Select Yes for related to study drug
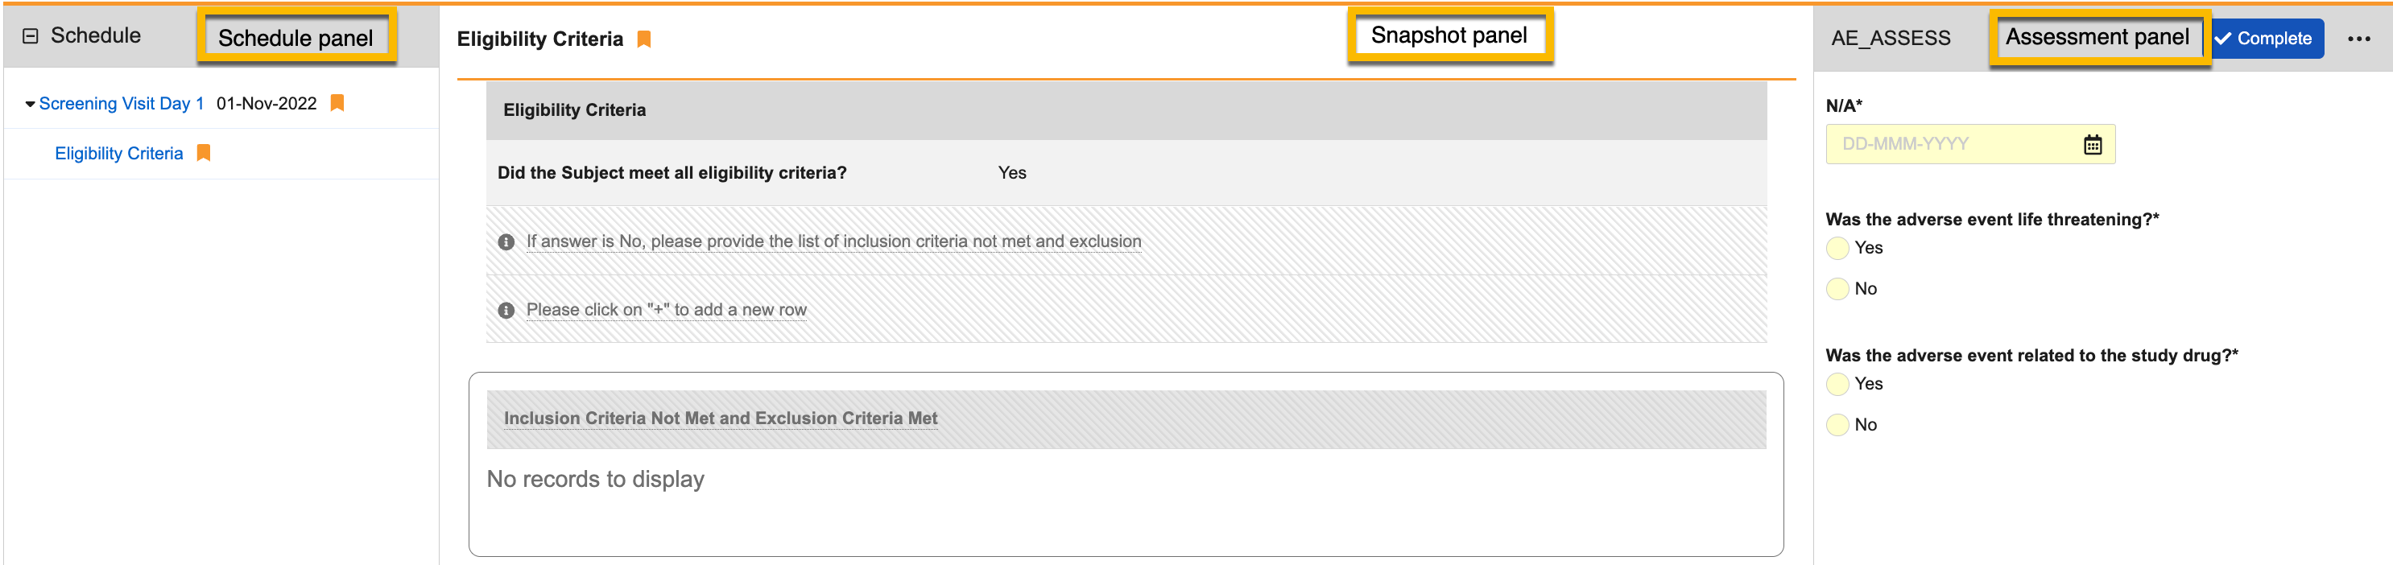This screenshot has width=2393, height=565. (x=1837, y=384)
